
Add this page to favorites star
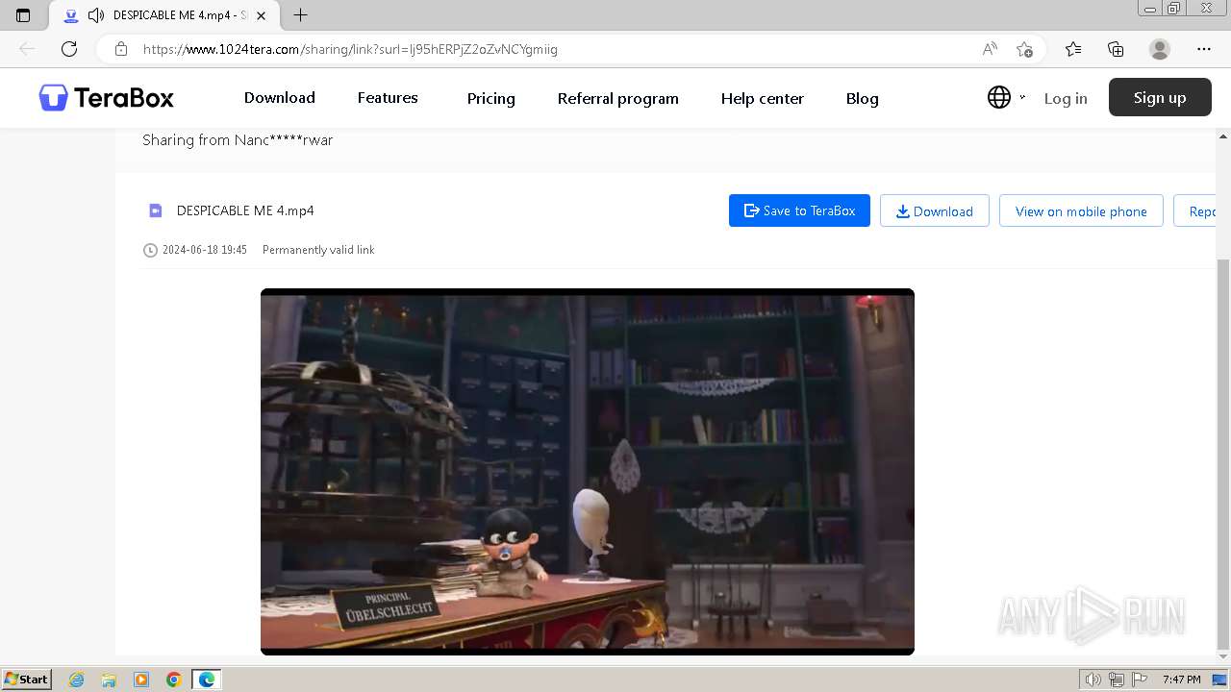click(1024, 49)
